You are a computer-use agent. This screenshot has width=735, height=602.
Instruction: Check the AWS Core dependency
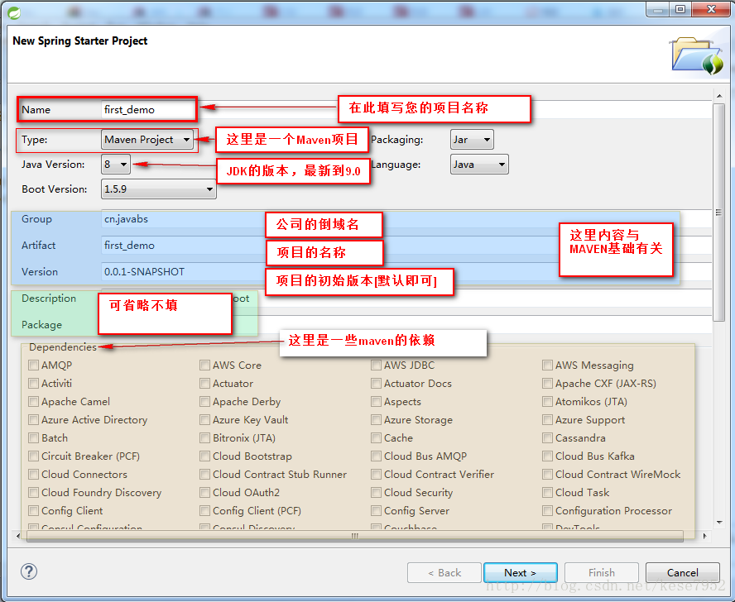coord(204,365)
